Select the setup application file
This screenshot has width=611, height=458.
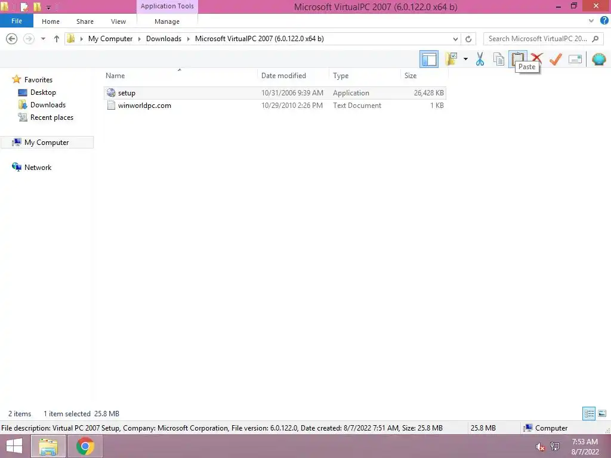click(274, 92)
